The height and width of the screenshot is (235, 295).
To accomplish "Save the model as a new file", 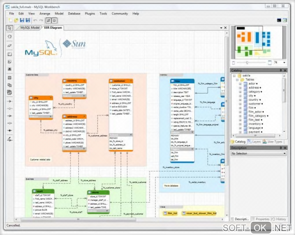I will tap(28, 20).
